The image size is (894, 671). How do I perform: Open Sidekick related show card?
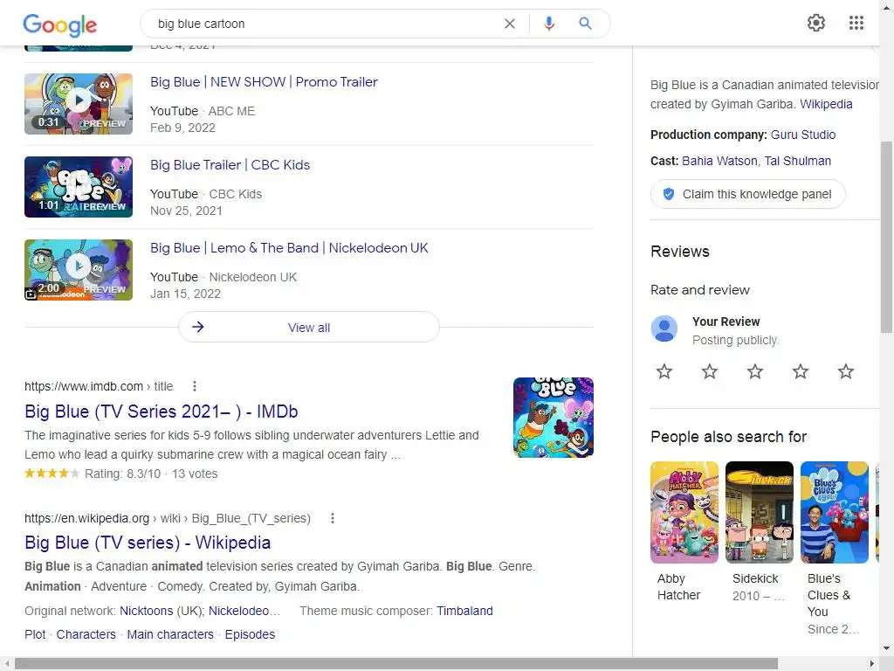[759, 532]
